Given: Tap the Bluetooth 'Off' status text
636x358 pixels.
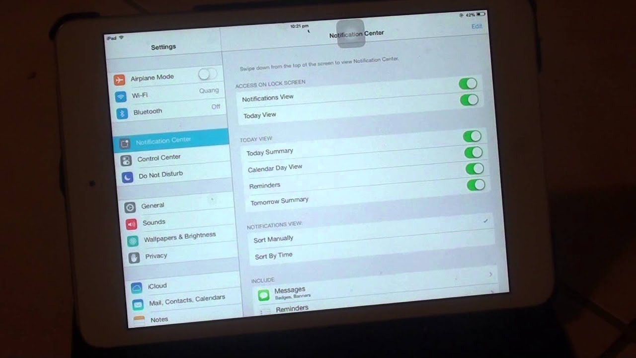Looking at the screenshot, I should [216, 107].
